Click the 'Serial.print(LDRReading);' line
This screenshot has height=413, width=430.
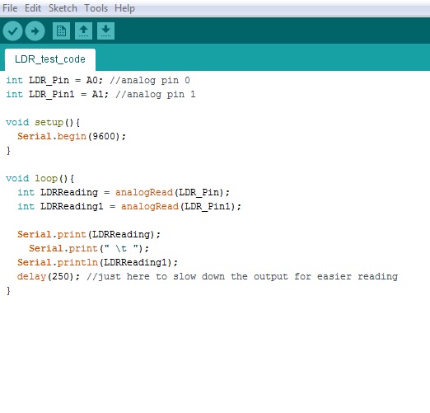89,234
